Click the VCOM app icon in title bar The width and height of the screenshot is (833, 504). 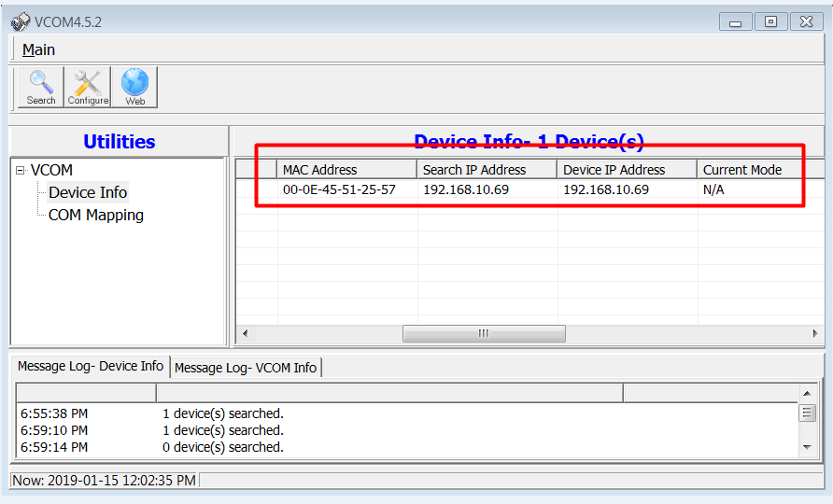20,21
